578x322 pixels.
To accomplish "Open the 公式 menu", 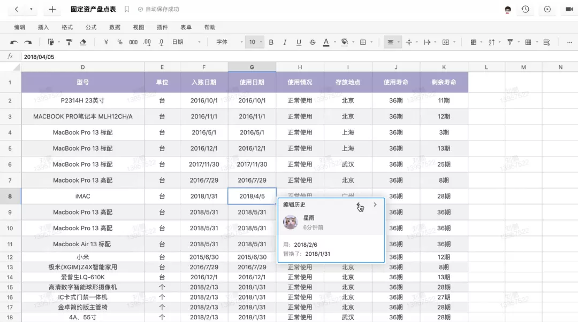I will 91,27.
